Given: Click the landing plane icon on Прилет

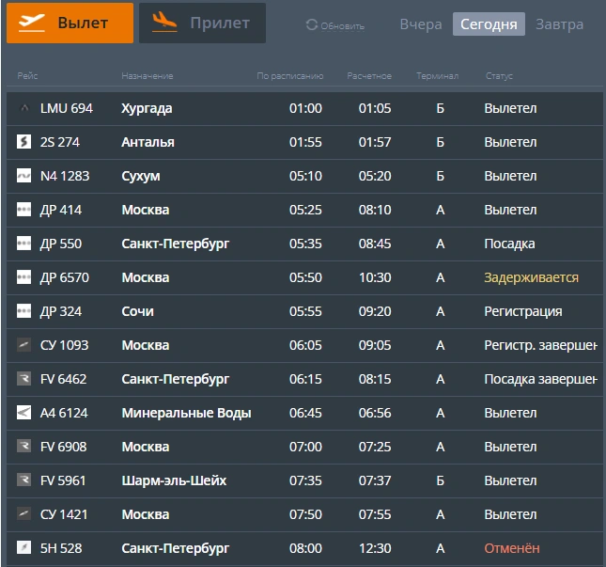Looking at the screenshot, I should pyautogui.click(x=164, y=22).
